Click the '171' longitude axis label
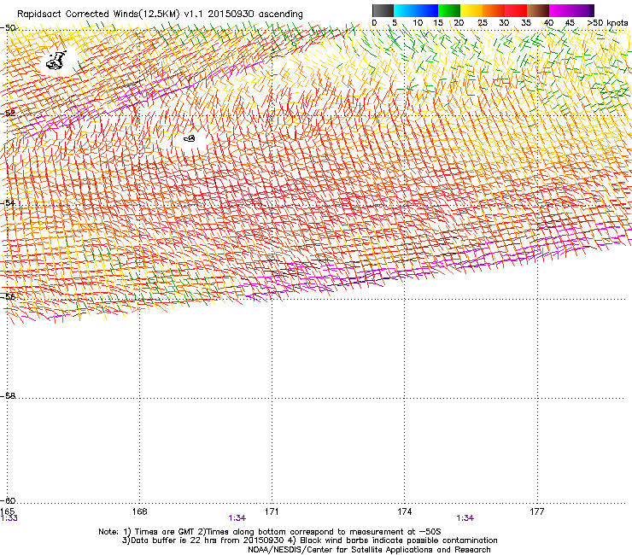Viewport: 632px width, 555px height. [x=272, y=511]
